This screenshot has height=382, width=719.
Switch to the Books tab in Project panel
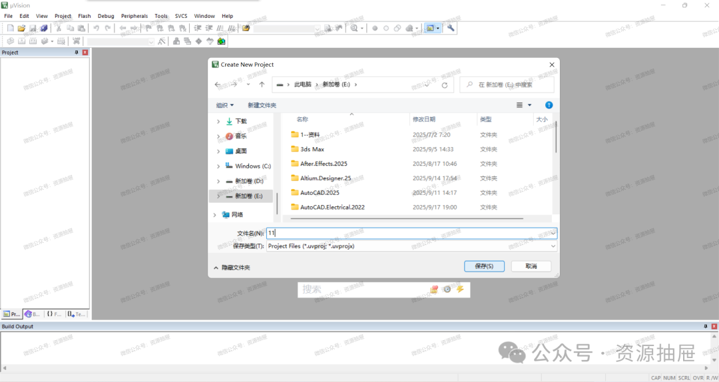[33, 314]
